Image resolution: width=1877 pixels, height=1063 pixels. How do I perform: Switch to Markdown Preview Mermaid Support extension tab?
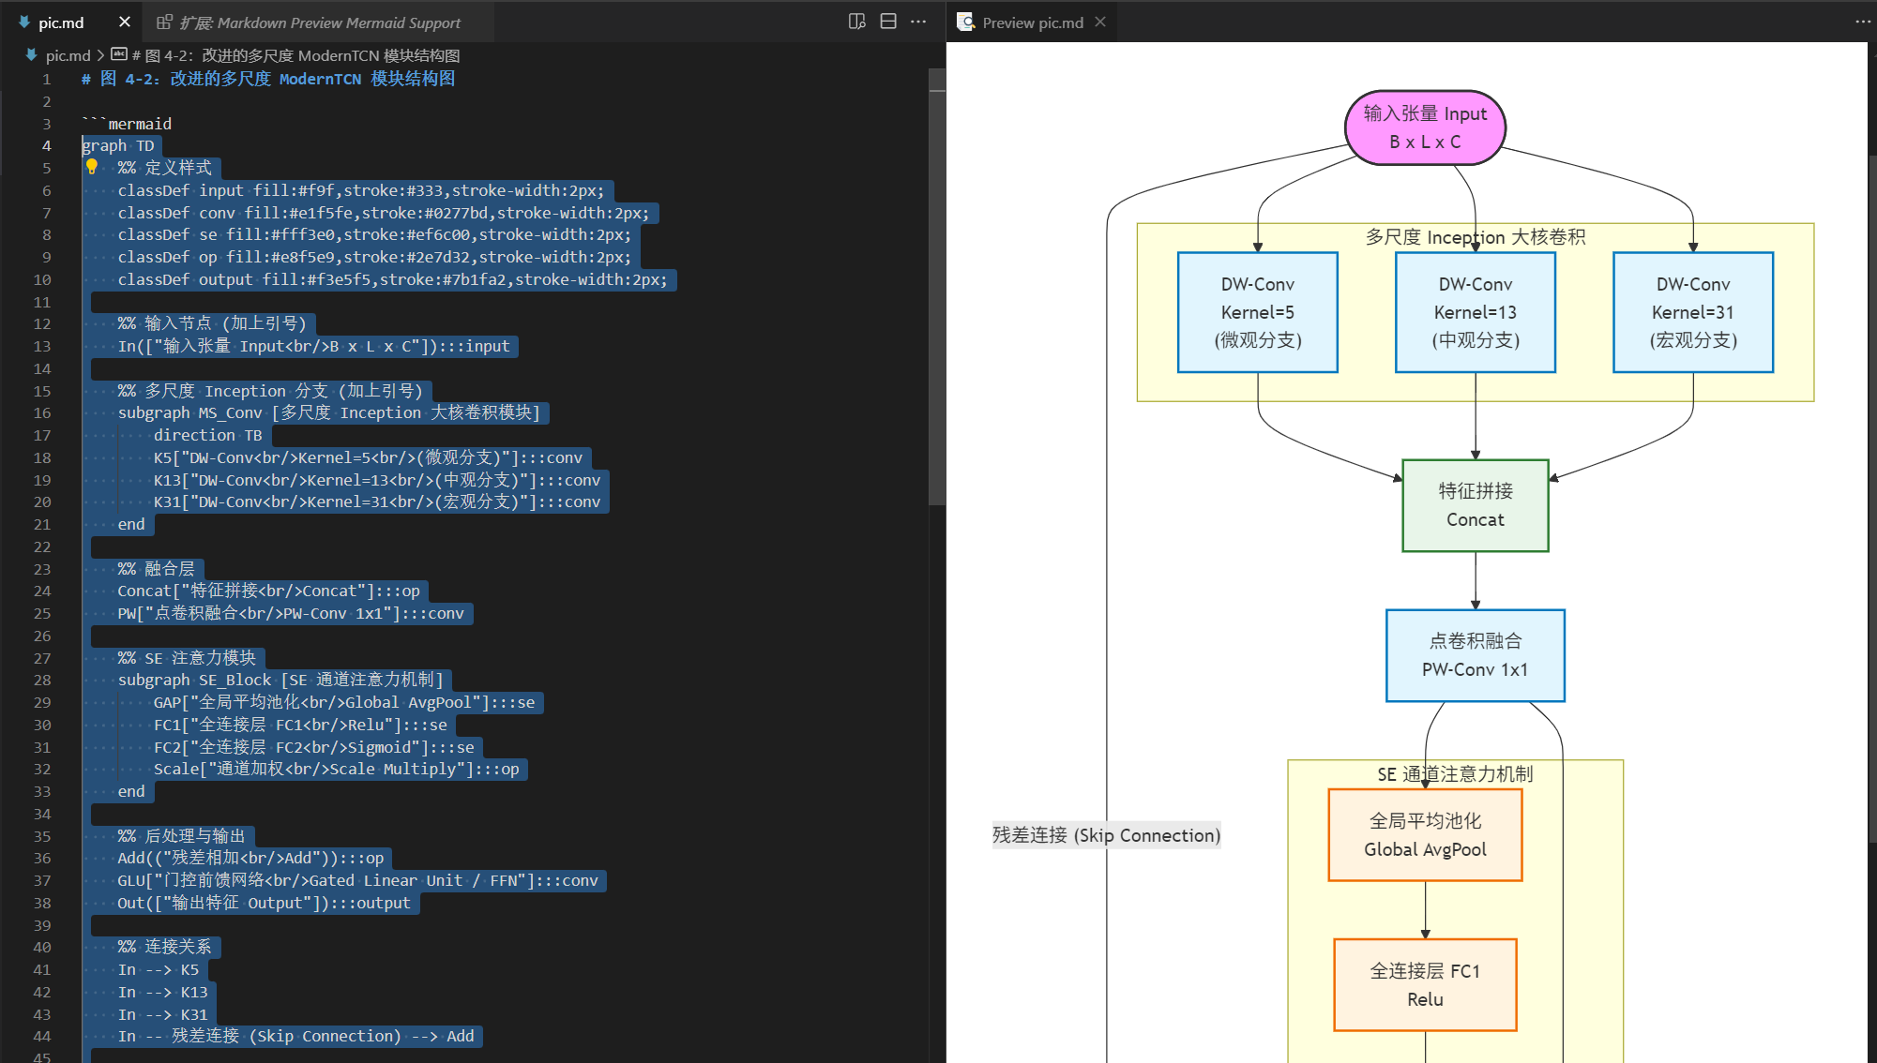click(x=319, y=22)
